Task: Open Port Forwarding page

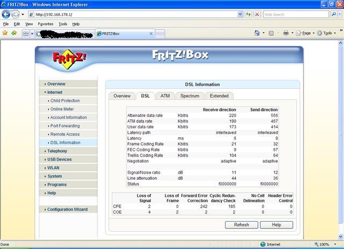Action: point(68,126)
